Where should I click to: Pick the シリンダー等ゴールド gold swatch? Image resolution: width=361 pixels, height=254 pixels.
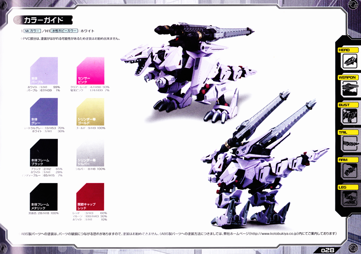point(91,112)
